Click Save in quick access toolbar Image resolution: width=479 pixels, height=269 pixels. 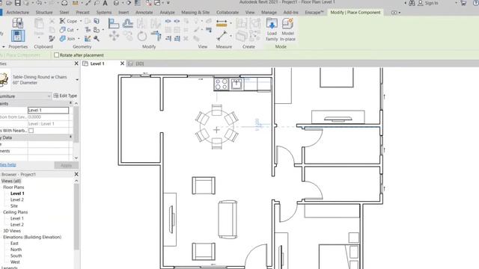pos(18,3)
